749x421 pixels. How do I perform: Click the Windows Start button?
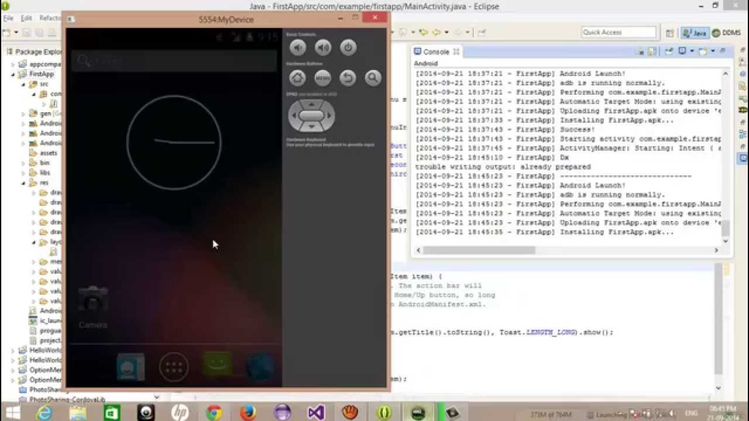click(x=13, y=413)
